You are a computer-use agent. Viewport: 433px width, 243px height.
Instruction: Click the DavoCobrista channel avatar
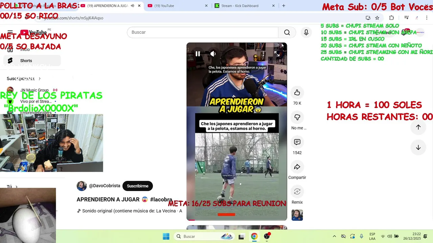click(82, 186)
